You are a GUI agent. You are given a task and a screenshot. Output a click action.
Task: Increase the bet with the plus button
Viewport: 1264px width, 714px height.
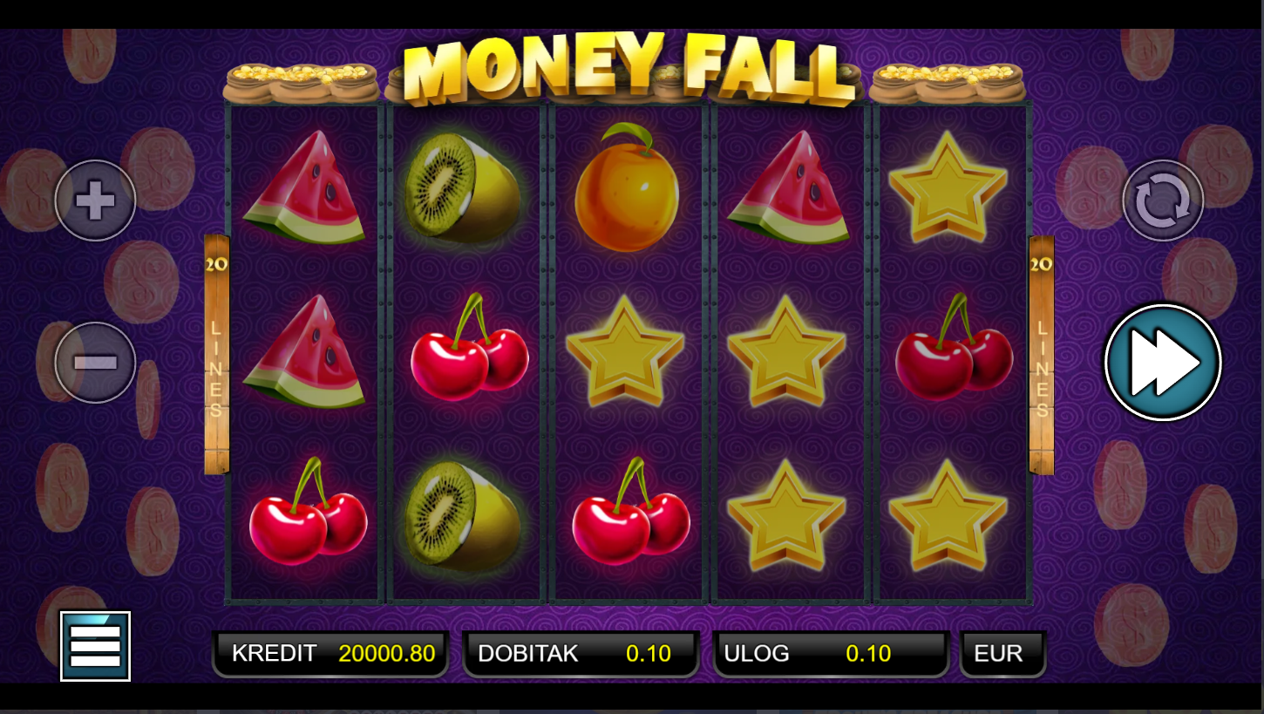pos(95,201)
